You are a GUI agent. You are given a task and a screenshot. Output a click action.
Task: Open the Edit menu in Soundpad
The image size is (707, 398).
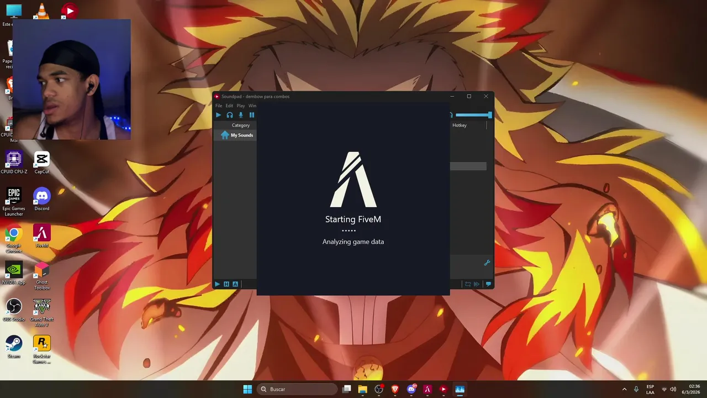[229, 106]
